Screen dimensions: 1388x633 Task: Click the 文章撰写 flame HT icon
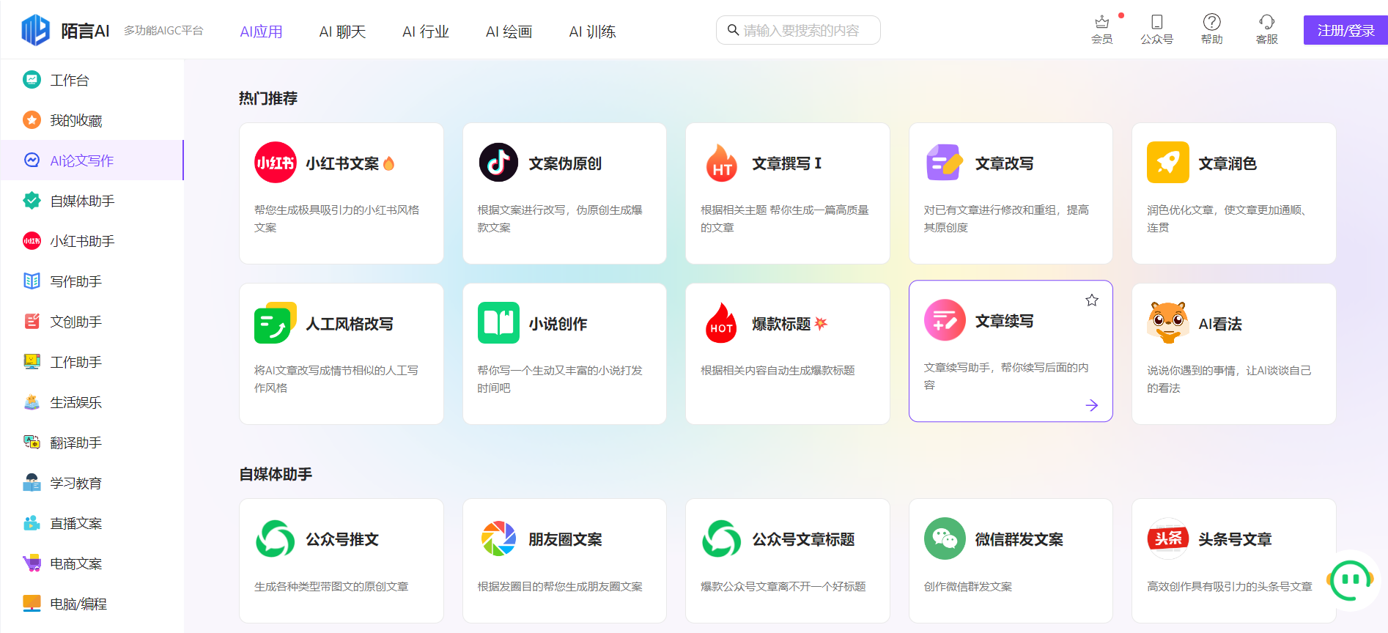[722, 163]
